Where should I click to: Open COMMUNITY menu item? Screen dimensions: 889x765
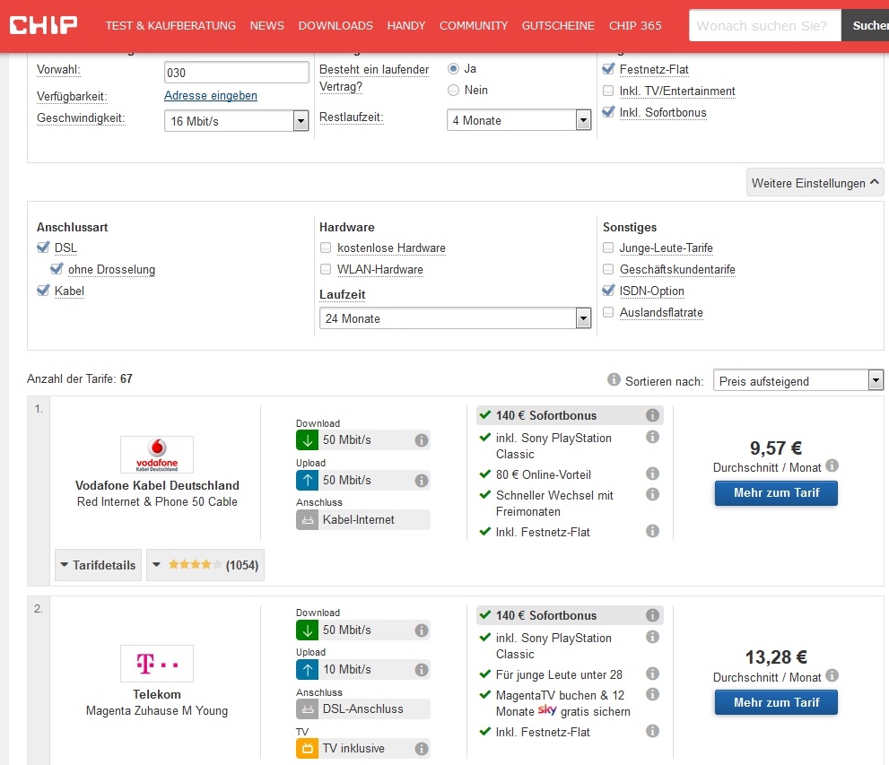pos(474,25)
